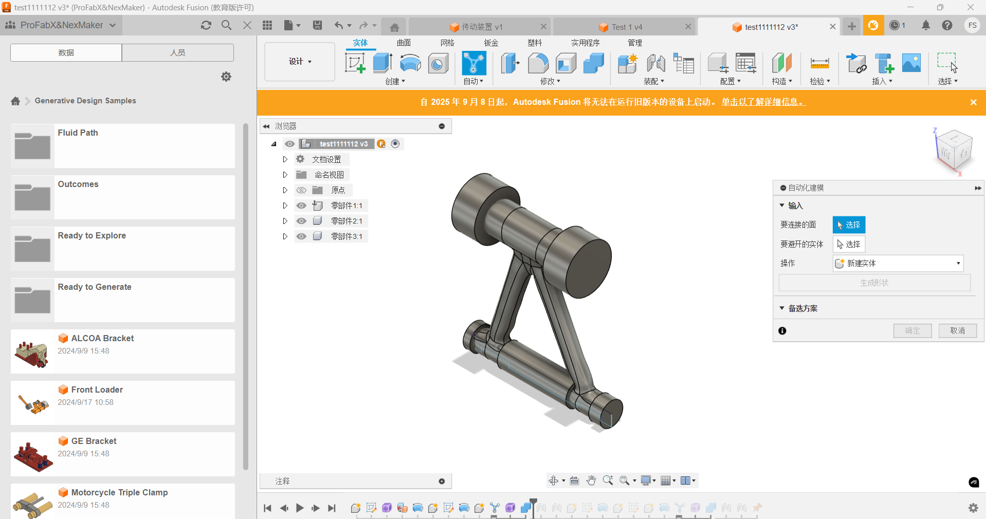Open the ALCOA Bracket thumbnail
The image size is (986, 519).
[x=32, y=352]
